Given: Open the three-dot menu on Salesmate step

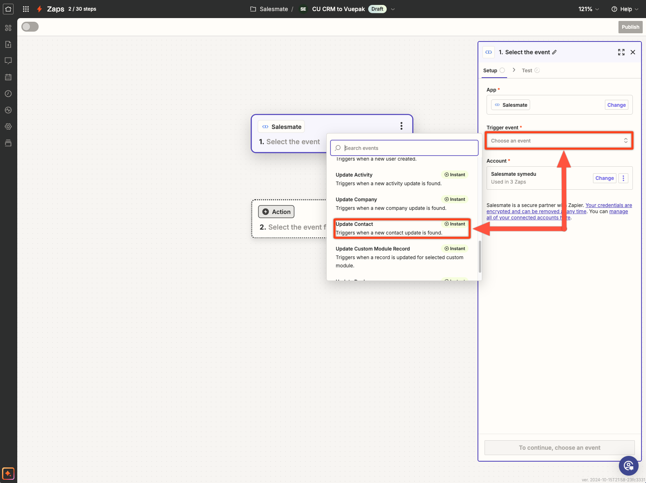Looking at the screenshot, I should coord(401,126).
